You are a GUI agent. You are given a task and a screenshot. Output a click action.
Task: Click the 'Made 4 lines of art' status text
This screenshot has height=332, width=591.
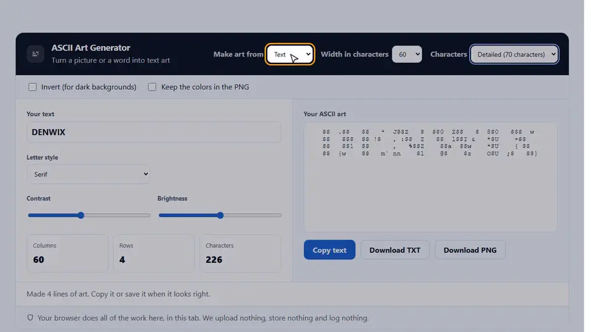tap(118, 294)
